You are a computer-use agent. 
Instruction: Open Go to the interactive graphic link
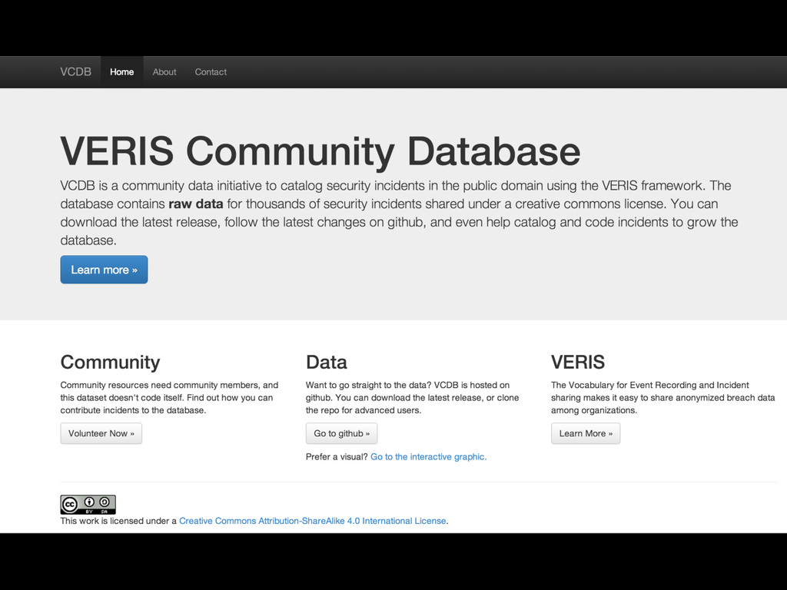pyautogui.click(x=429, y=456)
